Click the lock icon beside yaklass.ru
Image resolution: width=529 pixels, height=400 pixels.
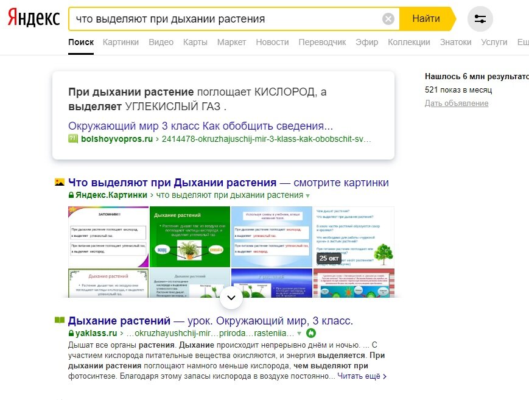tap(71, 333)
